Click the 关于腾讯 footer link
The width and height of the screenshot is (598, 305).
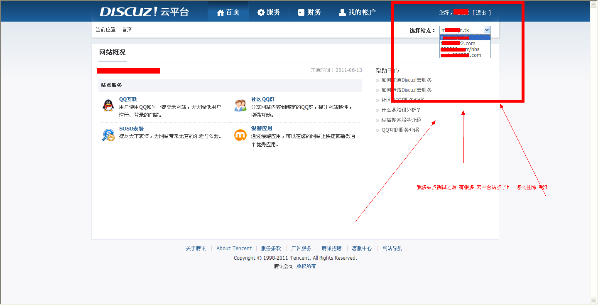(x=196, y=248)
